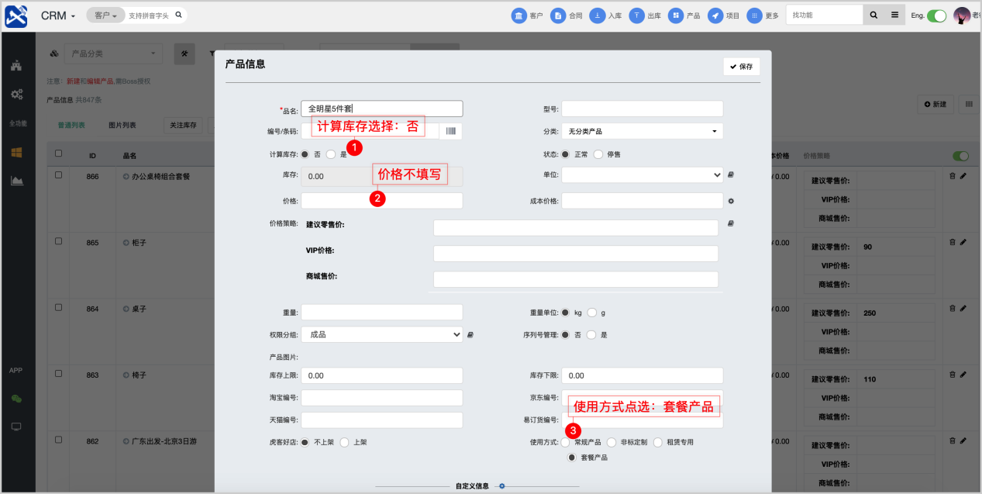This screenshot has height=494, width=982.
Task: Open the gears settings sidebar icon
Action: tap(16, 94)
